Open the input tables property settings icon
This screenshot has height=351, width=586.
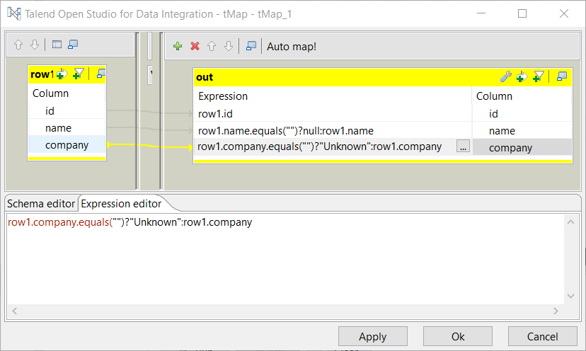57,45
